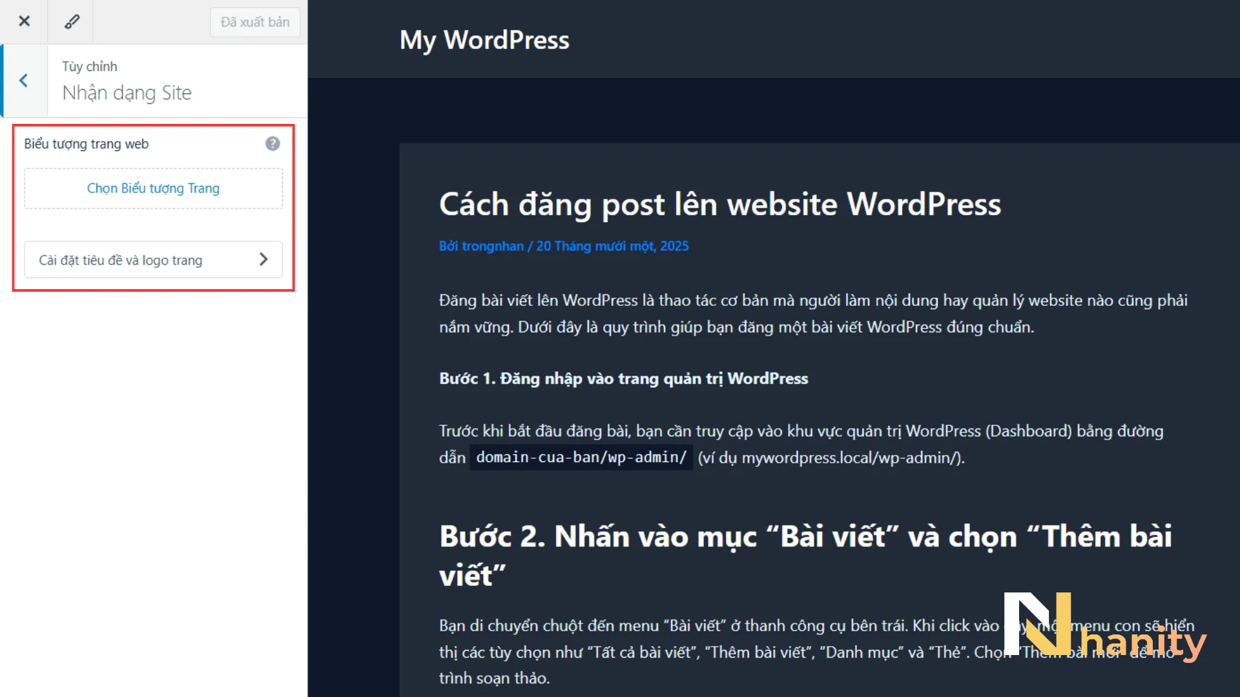
Task: Open help for Biểu tượng trang web
Action: (x=273, y=143)
